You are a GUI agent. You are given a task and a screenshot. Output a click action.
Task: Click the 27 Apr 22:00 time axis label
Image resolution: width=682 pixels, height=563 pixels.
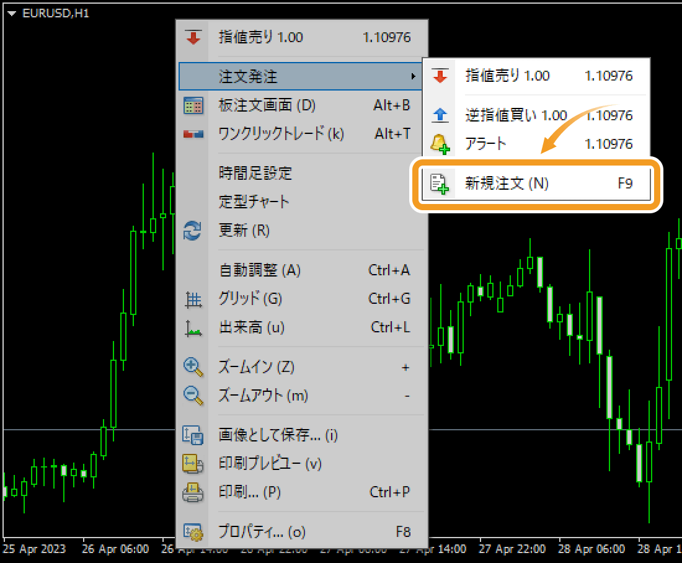[512, 549]
